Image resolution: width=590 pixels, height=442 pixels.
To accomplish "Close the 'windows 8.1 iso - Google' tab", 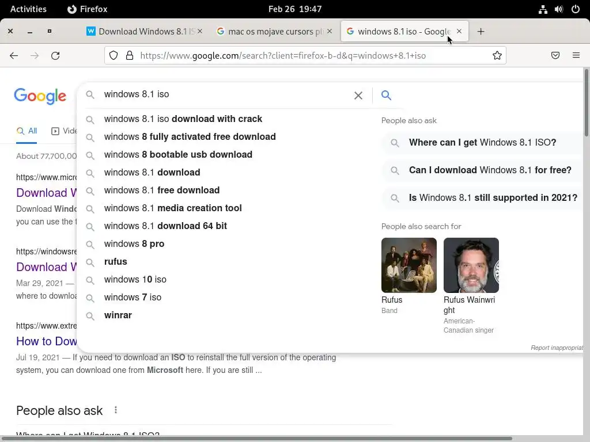I will [459, 31].
